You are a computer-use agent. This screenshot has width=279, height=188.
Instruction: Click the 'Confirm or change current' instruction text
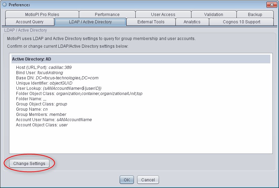[68, 46]
